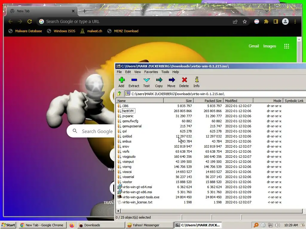Sort by the Name column header
The height and width of the screenshot is (229, 306).
coord(140,101)
